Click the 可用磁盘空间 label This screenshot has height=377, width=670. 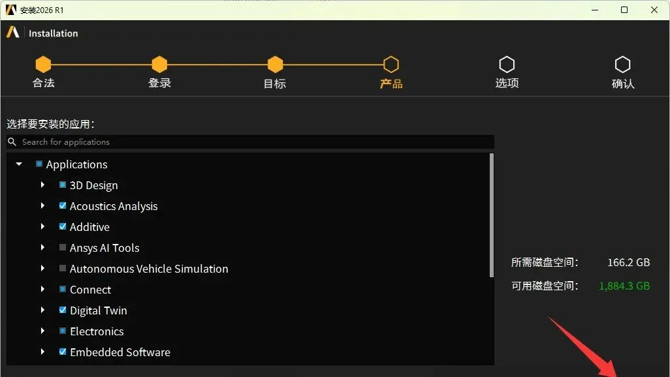coord(545,286)
